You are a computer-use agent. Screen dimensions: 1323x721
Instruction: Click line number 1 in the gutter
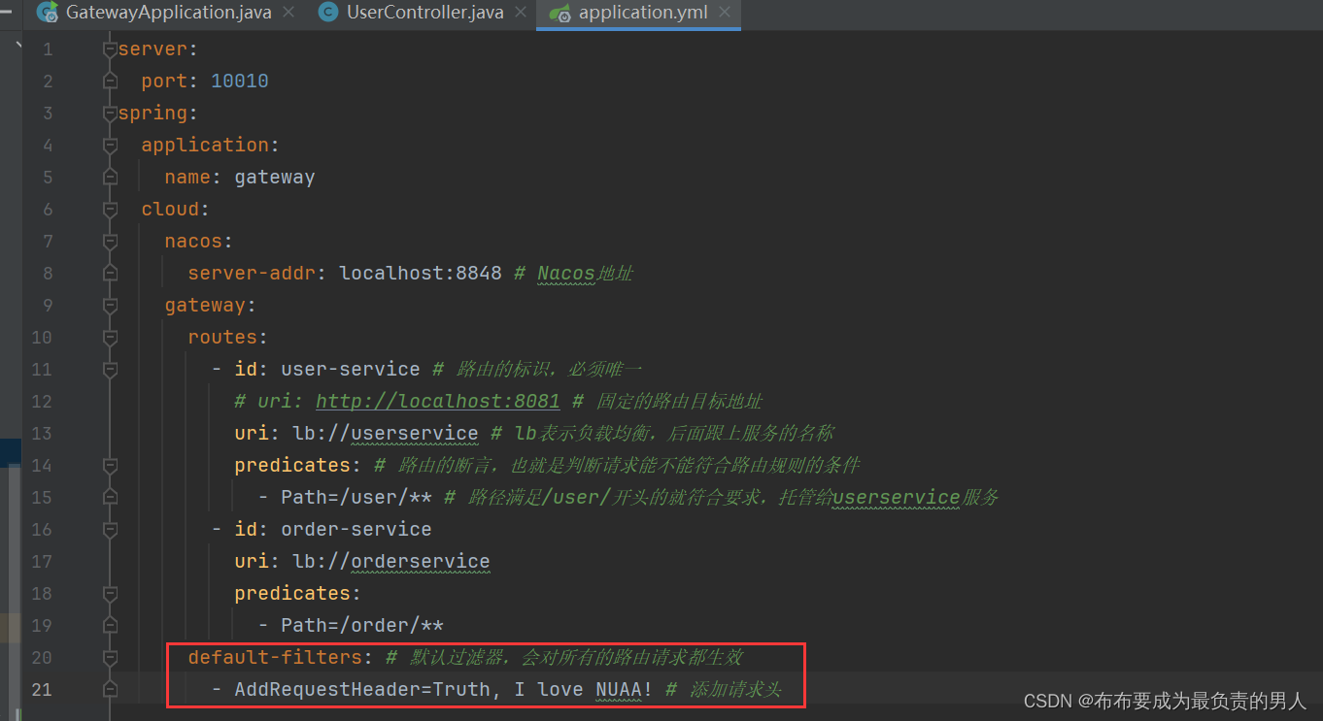49,49
